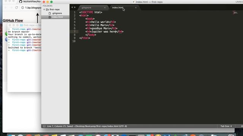Viewport: 243px width, 136px height.
Task: Click 'Jupiter was here' text on line 7
Action: tap(104, 32)
